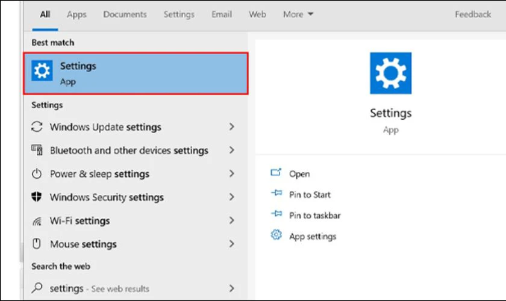The height and width of the screenshot is (301, 506).
Task: Click the App settings gear icon
Action: tap(276, 235)
